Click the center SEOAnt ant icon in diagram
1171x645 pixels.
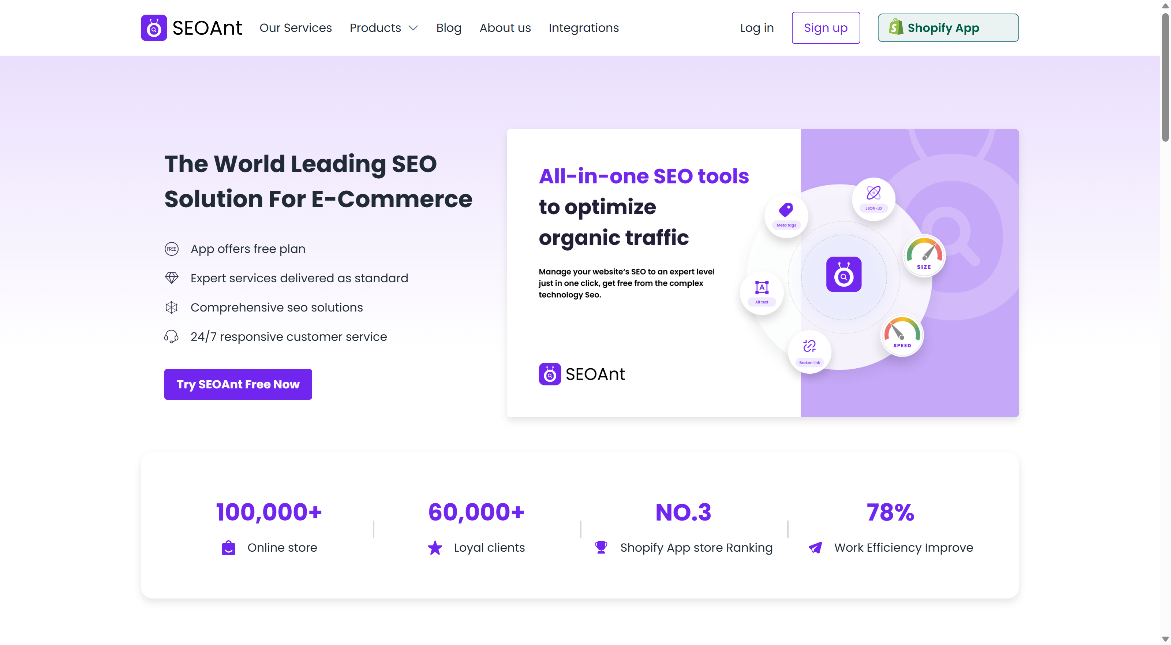coord(843,274)
